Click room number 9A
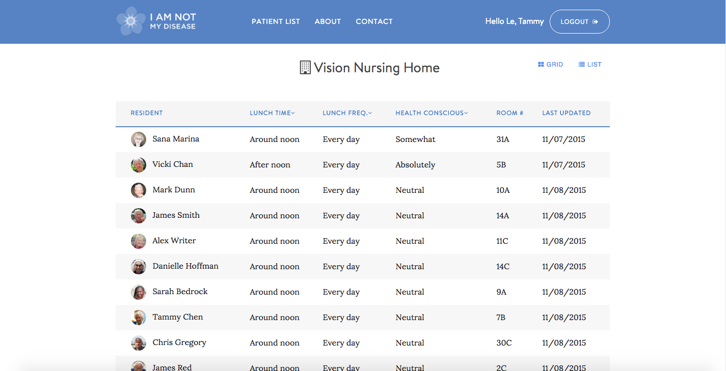726x371 pixels. [x=502, y=292]
